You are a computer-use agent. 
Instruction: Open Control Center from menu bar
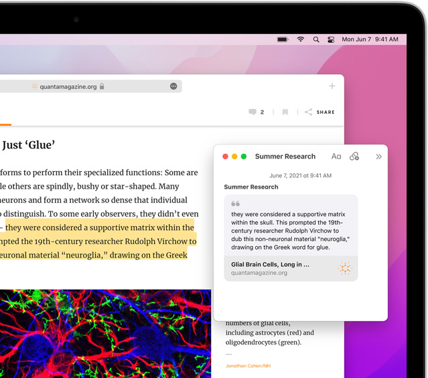pos(331,39)
